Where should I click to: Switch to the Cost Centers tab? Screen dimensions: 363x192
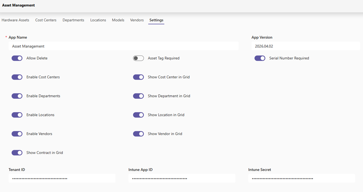pos(46,20)
